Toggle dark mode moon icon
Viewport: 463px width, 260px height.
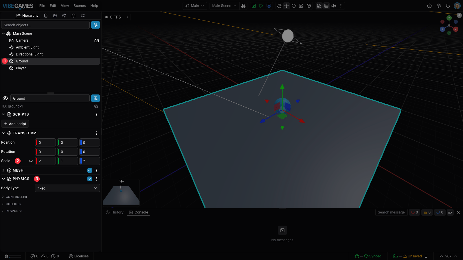pyautogui.click(x=448, y=6)
